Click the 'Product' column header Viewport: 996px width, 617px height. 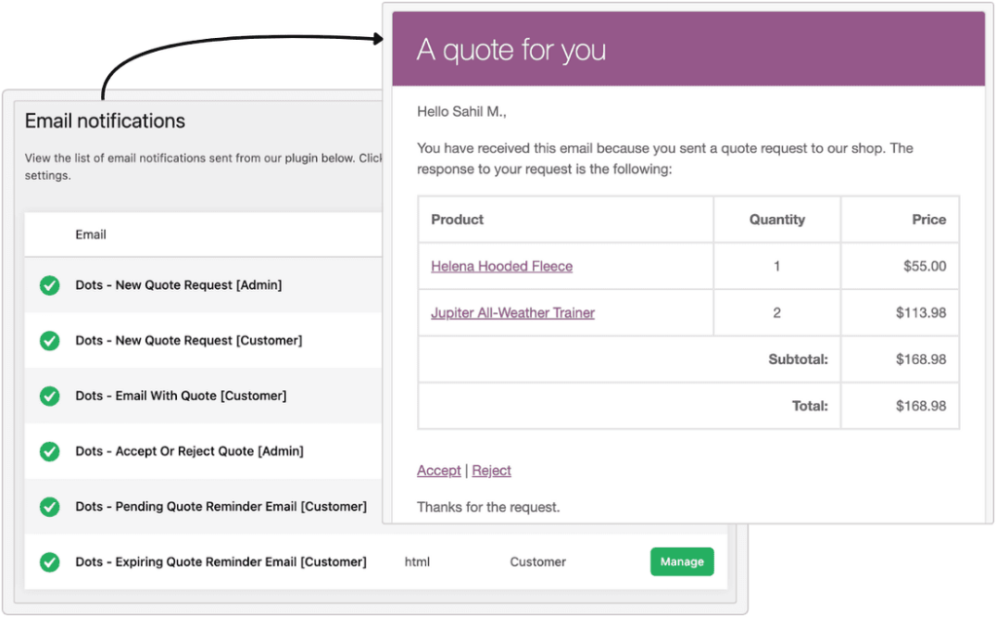click(x=457, y=220)
